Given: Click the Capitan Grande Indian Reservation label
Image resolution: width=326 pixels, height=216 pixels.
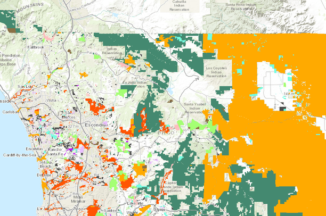Looking at the screenshot, I should click(x=173, y=187).
